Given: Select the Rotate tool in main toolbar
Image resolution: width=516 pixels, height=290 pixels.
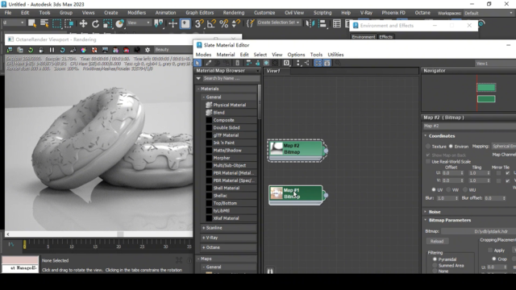Looking at the screenshot, I should [95, 23].
